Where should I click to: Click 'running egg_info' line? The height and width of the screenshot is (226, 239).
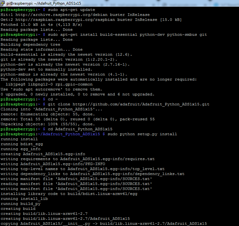20,149
